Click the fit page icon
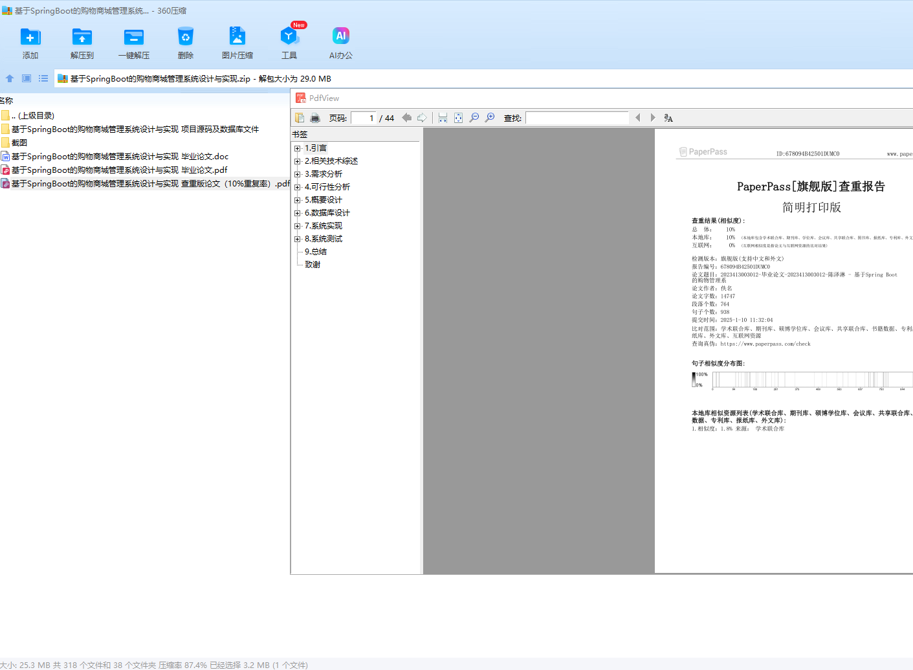The image size is (913, 670). coord(458,118)
